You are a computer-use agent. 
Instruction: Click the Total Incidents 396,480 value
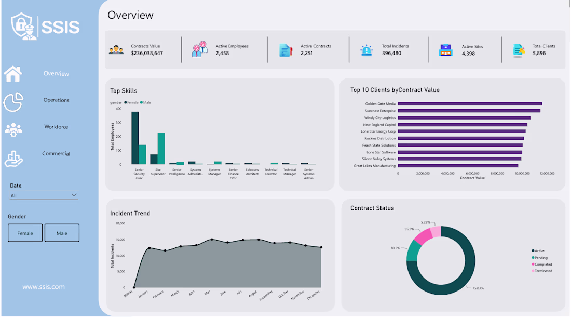391,53
